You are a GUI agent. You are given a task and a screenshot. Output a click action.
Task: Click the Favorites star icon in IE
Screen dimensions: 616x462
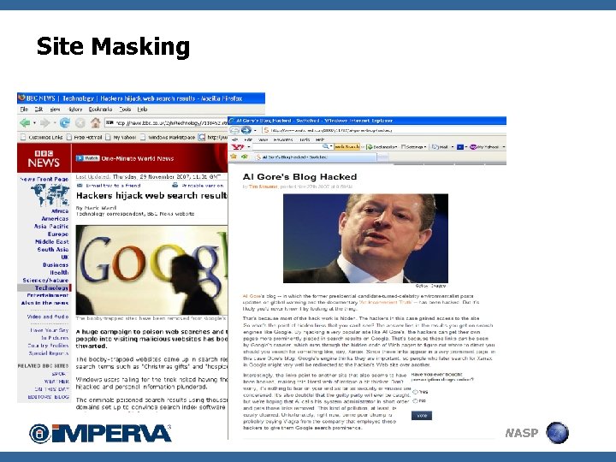[234, 157]
